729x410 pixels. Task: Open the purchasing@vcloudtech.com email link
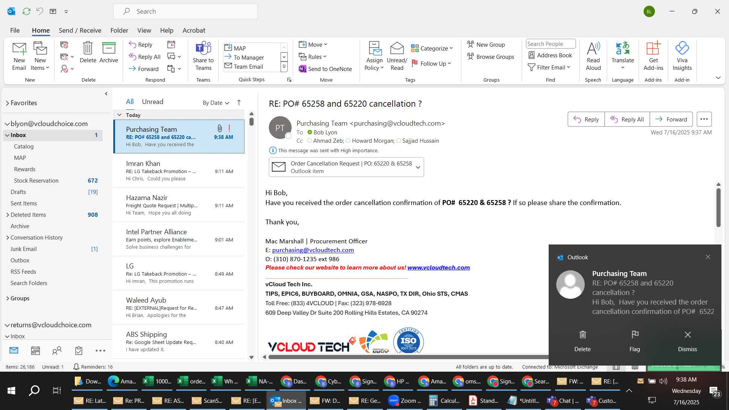pyautogui.click(x=313, y=250)
